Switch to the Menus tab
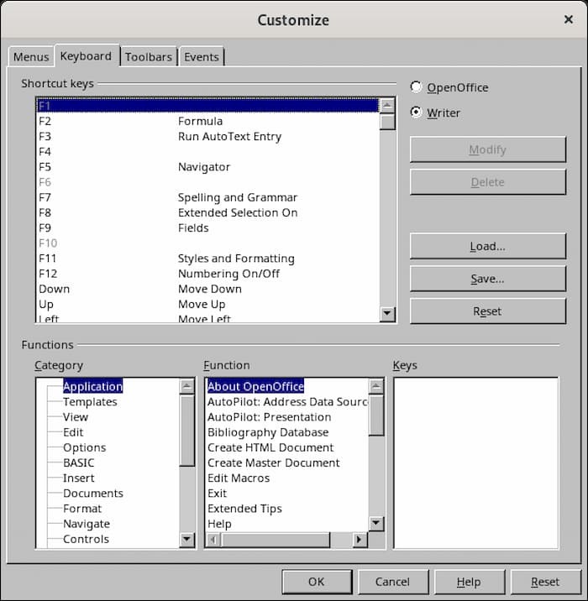The height and width of the screenshot is (601, 588). [31, 57]
